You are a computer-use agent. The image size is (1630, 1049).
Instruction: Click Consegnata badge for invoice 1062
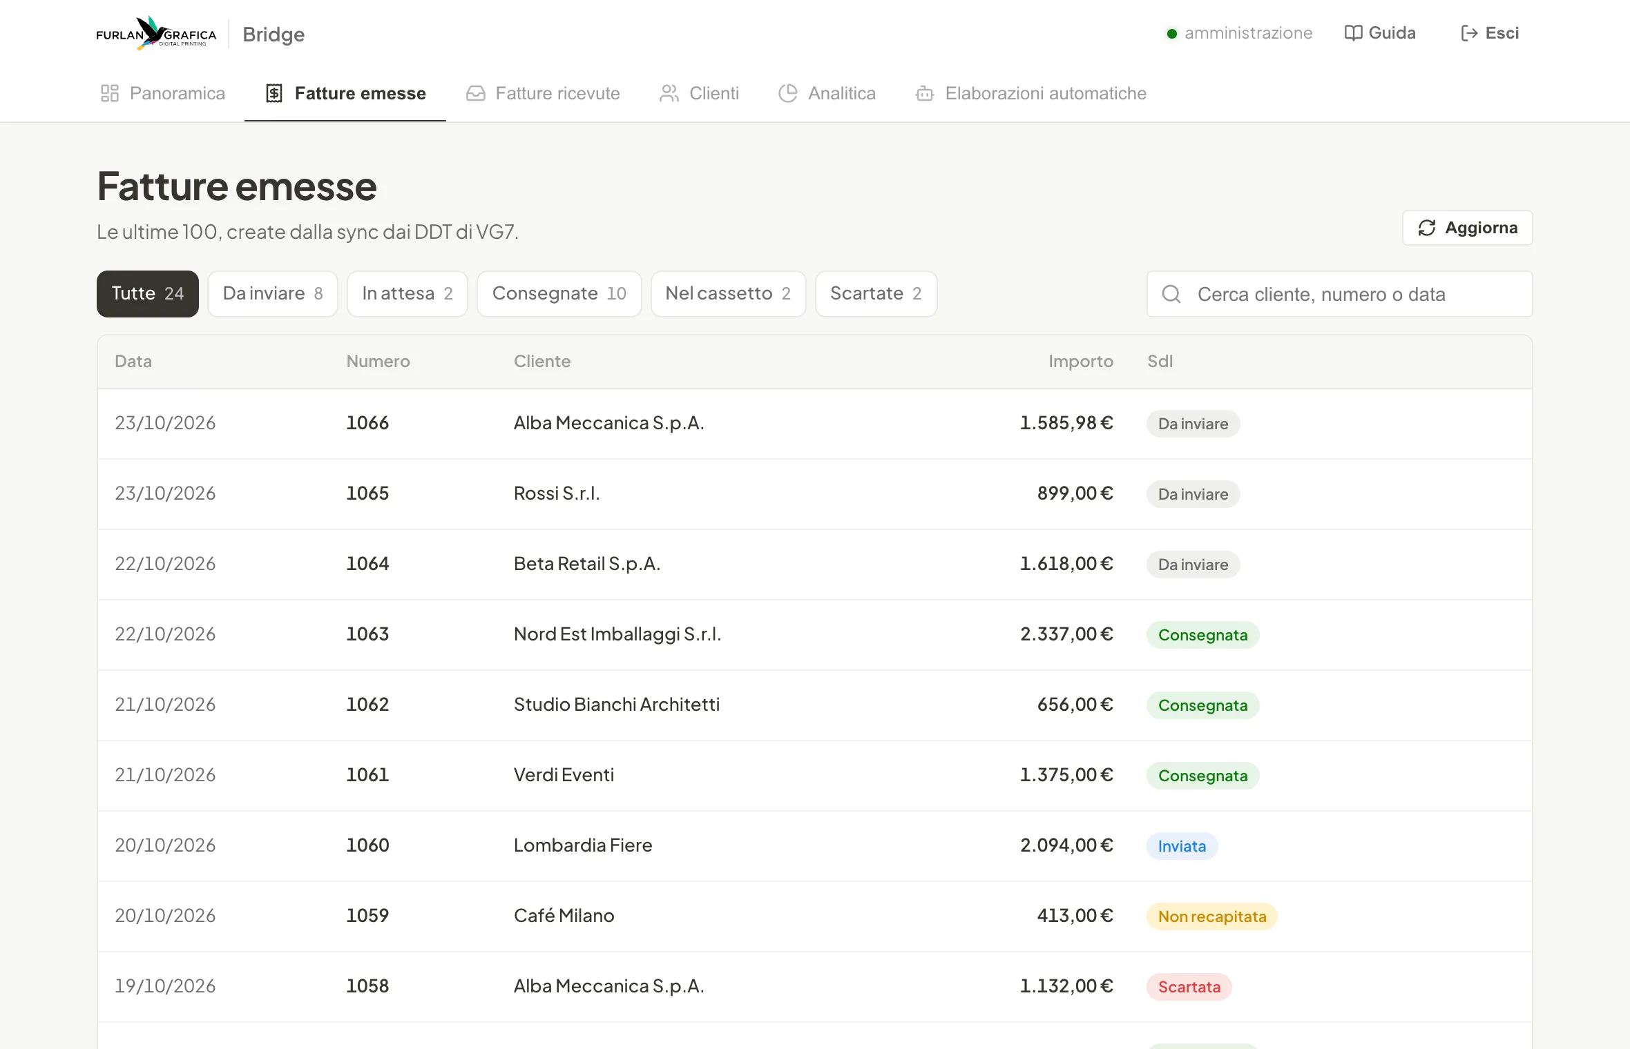pyautogui.click(x=1203, y=705)
